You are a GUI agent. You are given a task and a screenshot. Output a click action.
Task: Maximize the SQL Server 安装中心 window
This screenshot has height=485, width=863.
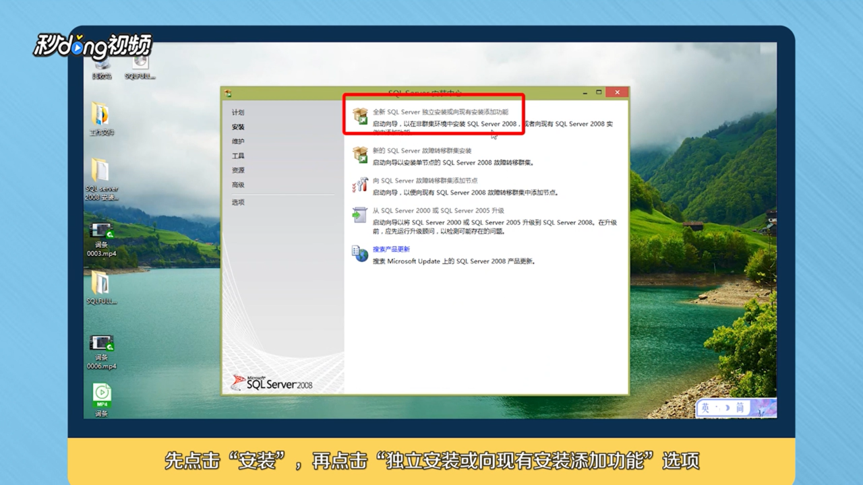point(599,92)
